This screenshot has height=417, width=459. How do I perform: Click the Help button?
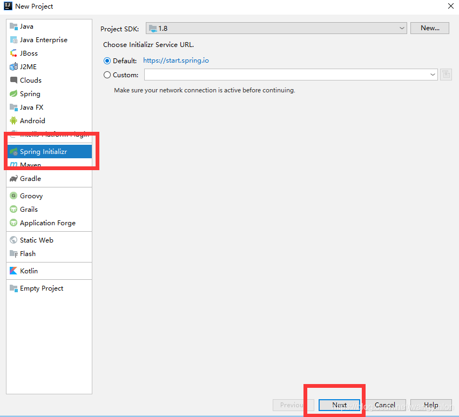[431, 405]
